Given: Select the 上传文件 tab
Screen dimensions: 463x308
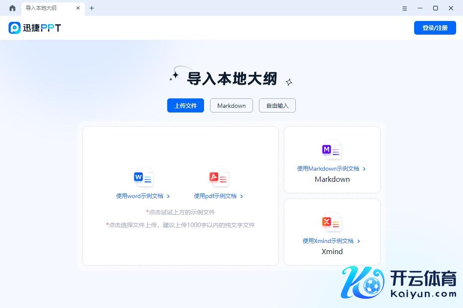Looking at the screenshot, I should [185, 106].
